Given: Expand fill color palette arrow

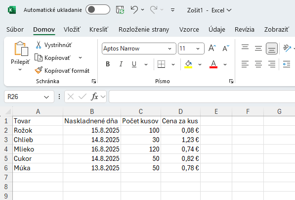Looking at the screenshot, I should (200, 65).
